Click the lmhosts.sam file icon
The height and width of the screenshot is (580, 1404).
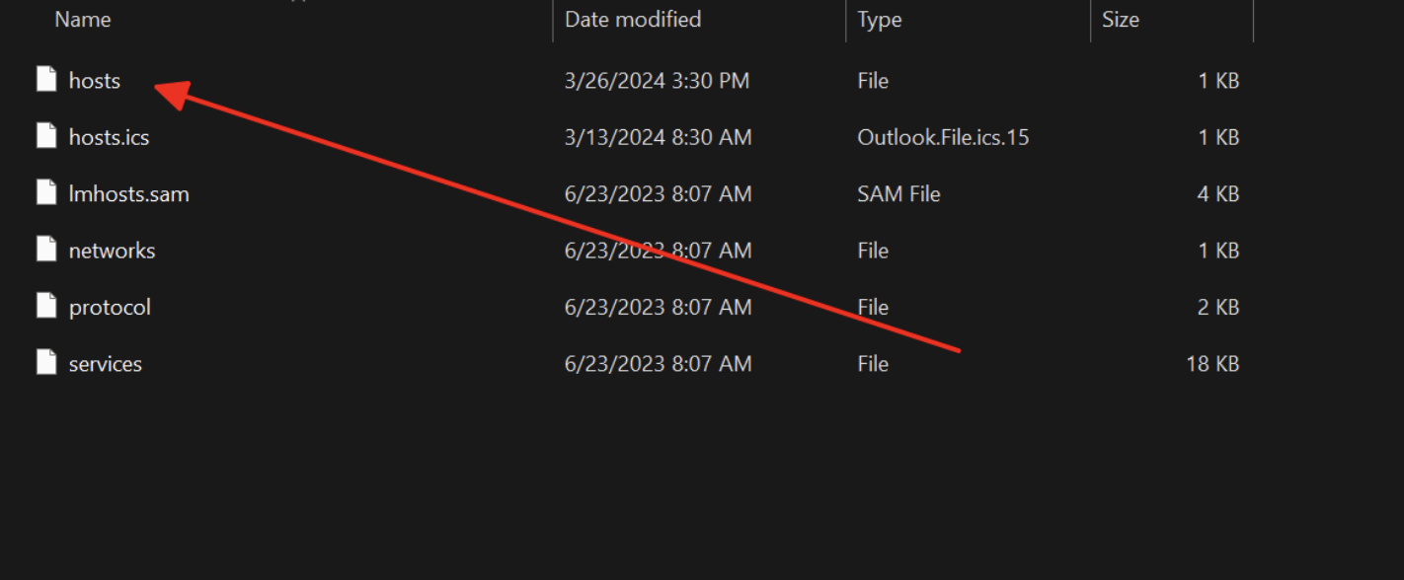click(46, 193)
